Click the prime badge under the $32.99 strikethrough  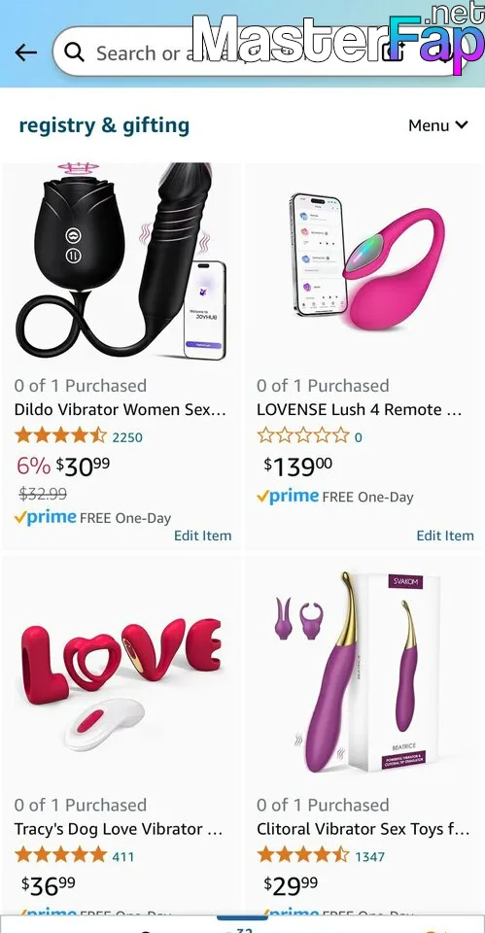pos(46,518)
